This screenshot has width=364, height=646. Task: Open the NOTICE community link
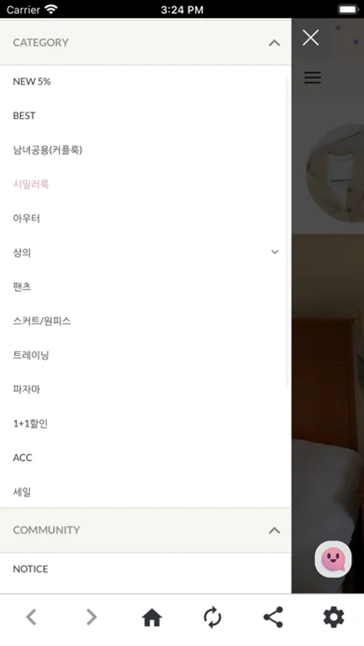tap(30, 569)
